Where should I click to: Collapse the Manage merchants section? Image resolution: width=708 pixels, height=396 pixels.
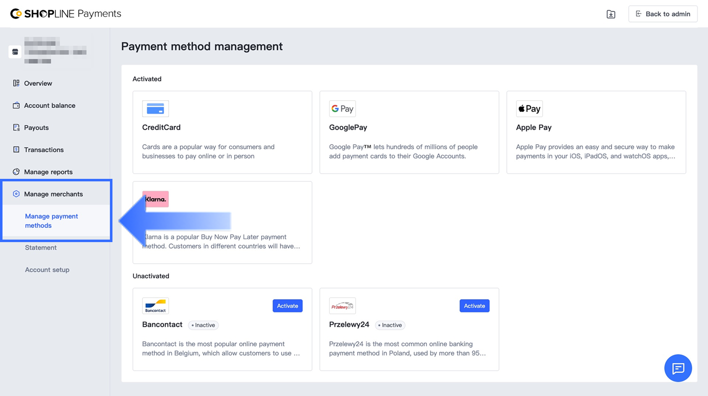53,194
